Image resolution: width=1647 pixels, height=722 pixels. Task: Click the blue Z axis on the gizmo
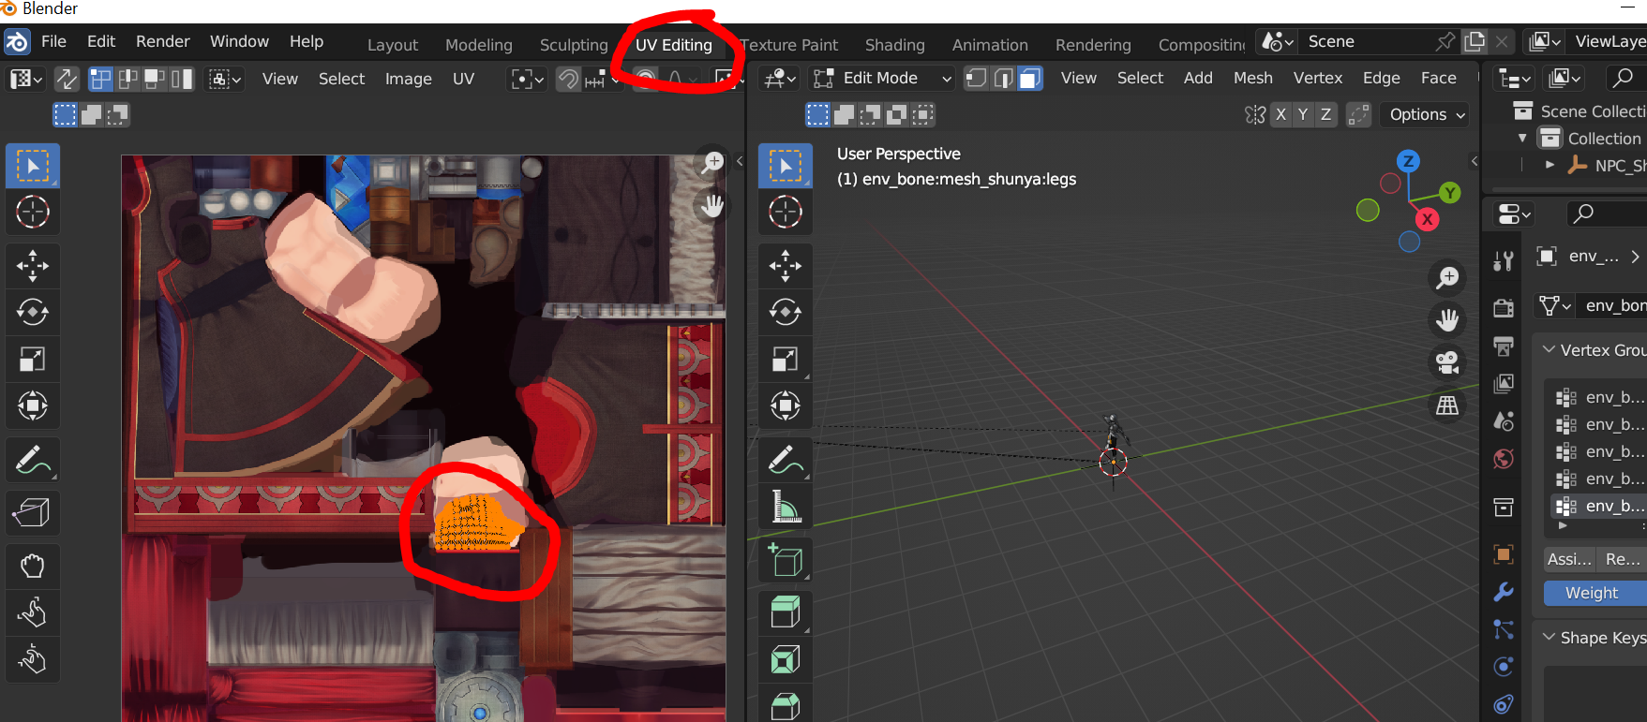[x=1408, y=161]
